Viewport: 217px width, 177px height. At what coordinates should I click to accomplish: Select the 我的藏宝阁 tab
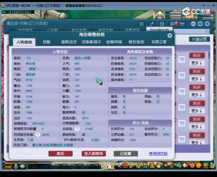click(x=159, y=29)
